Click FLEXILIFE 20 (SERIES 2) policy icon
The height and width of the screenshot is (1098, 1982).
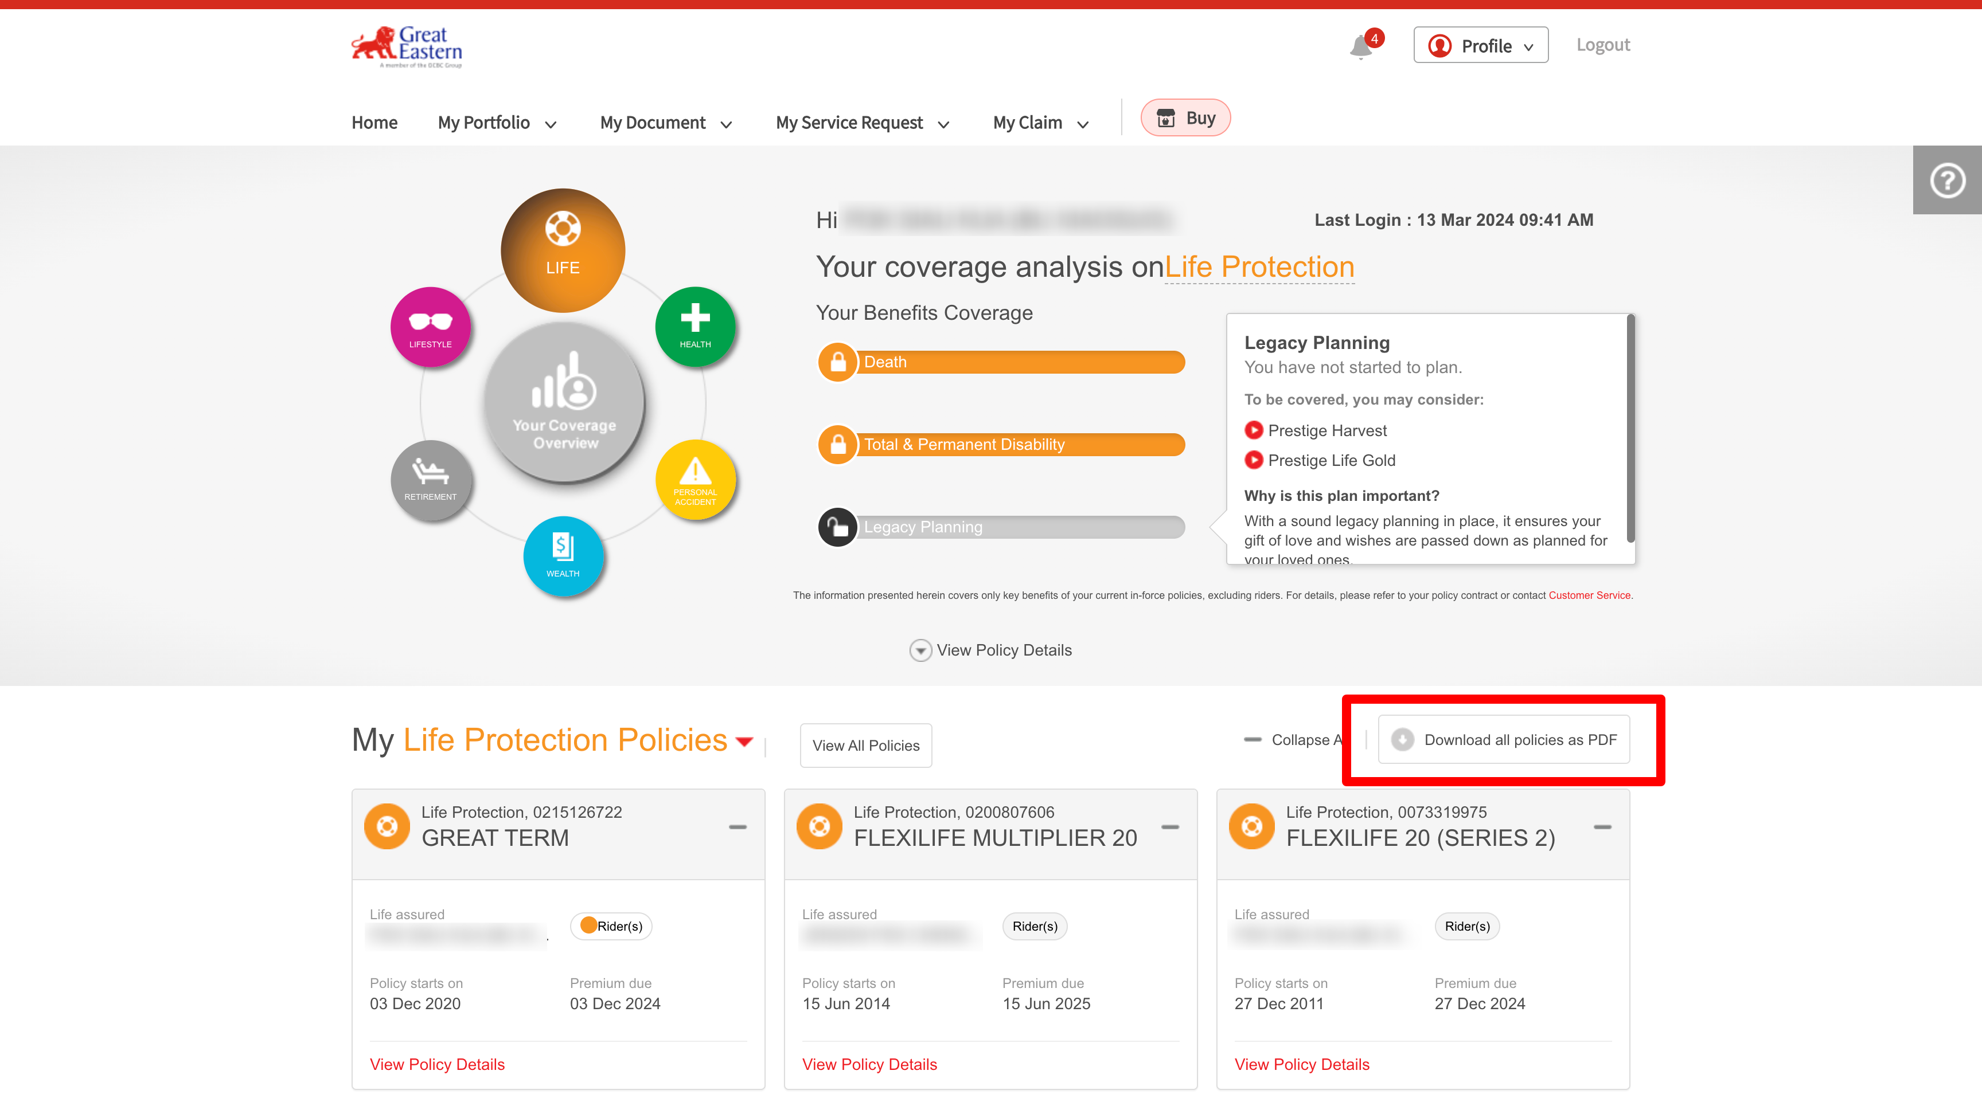(x=1251, y=826)
